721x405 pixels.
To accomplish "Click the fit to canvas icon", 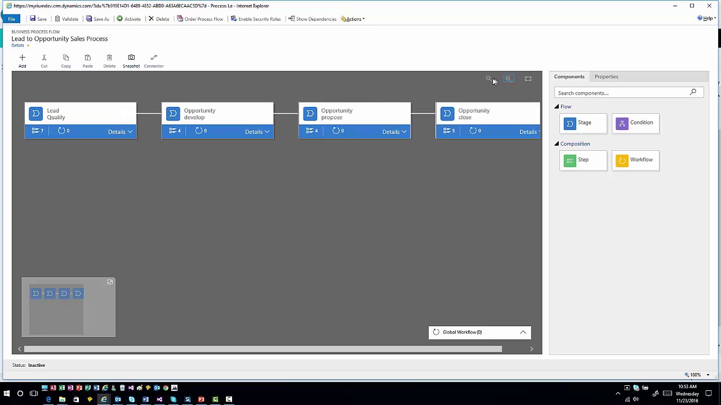I will pyautogui.click(x=528, y=79).
